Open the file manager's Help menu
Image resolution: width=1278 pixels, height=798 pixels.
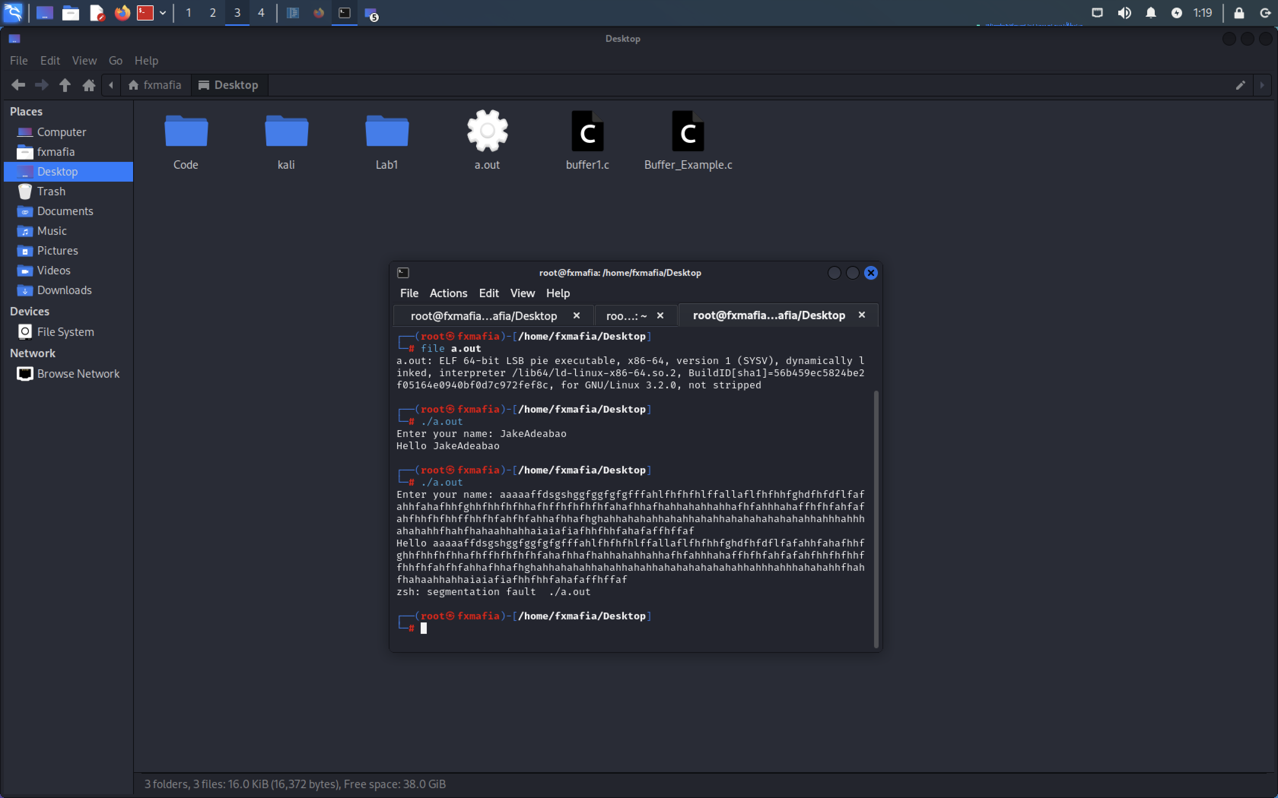(x=146, y=61)
